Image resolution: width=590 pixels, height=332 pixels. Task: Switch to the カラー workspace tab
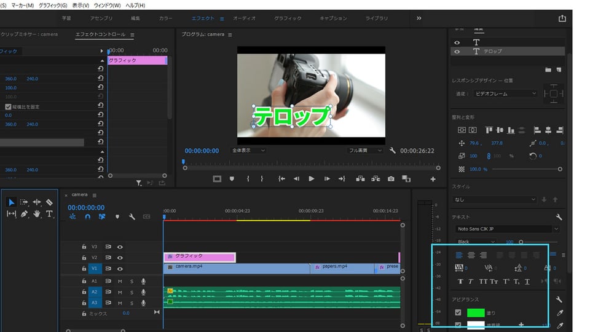pyautogui.click(x=166, y=18)
